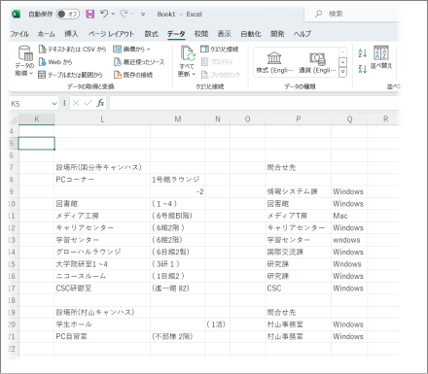The width and height of the screenshot is (428, 374).
Task: Click the Save floppy disk icon
Action: 89,14
